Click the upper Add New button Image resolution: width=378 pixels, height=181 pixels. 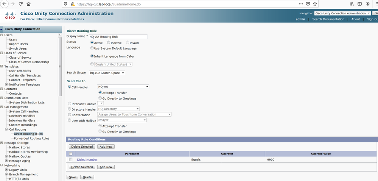pyautogui.click(x=106, y=147)
